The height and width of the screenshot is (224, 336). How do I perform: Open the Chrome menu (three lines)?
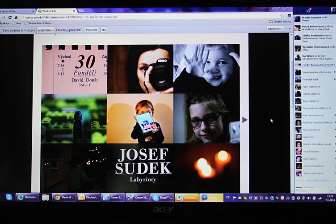[289, 16]
